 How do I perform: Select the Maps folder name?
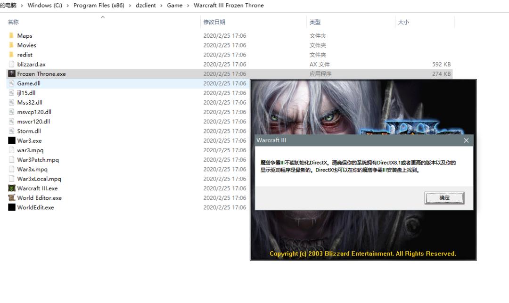pyautogui.click(x=25, y=36)
